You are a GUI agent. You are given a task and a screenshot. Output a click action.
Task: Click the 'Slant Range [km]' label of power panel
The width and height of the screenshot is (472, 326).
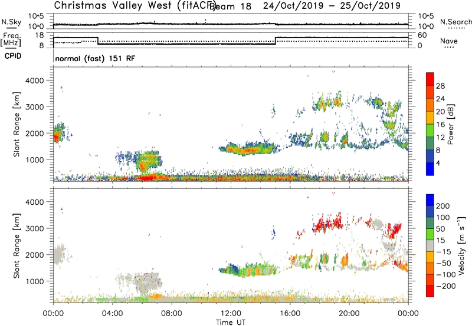(x=17, y=124)
